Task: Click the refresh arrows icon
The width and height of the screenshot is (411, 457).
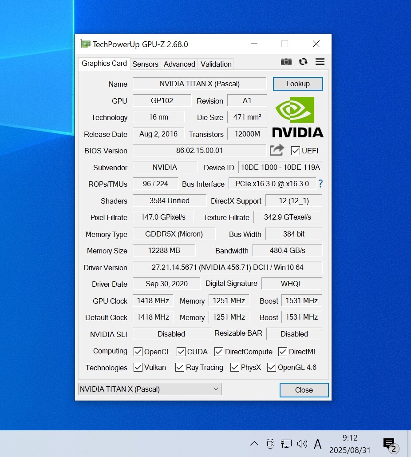Action: coord(303,62)
